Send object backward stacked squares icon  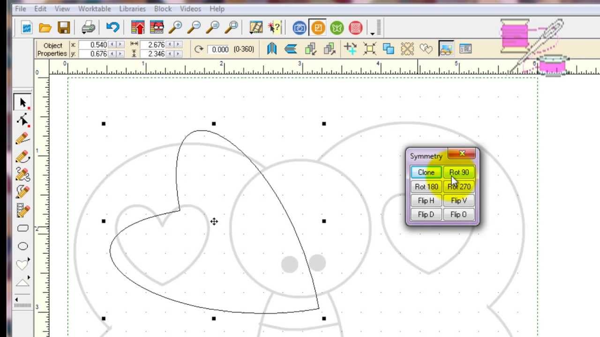pyautogui.click(x=310, y=49)
